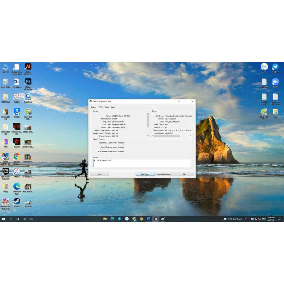Click Next Page in DirectX Diagnostic Tool
This screenshot has height=284, width=284.
point(145,174)
